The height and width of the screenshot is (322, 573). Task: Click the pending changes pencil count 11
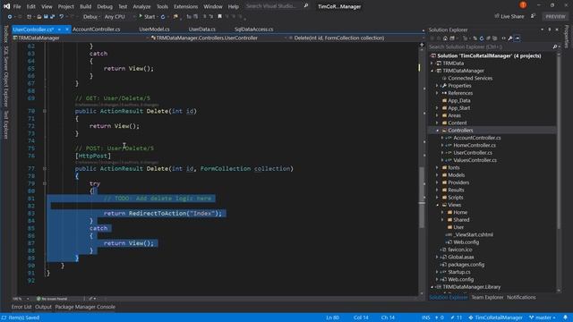[x=457, y=318]
